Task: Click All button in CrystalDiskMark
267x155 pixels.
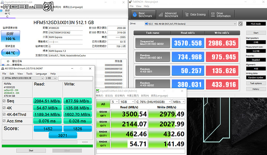Action: pyautogui.click(x=103, y=104)
